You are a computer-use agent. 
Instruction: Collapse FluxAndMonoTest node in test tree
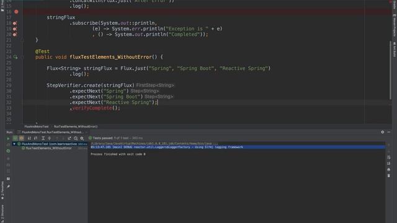click(x=14, y=144)
